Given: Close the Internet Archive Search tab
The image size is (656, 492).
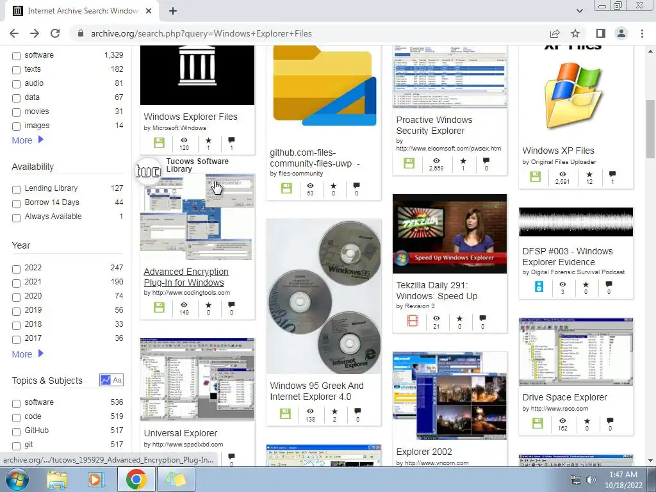Looking at the screenshot, I should (x=149, y=11).
